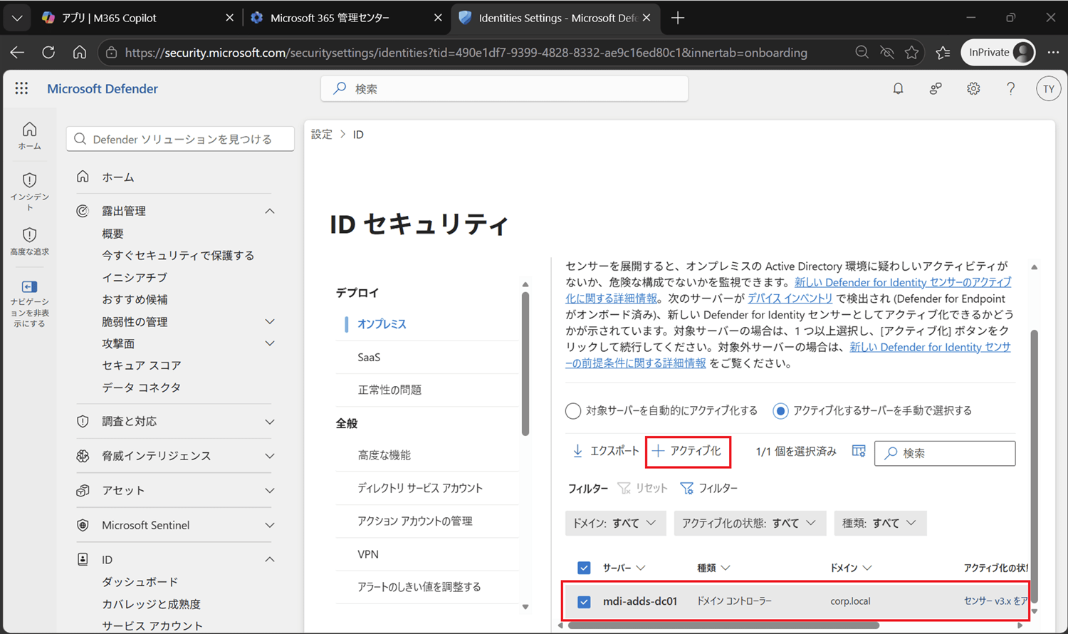Expand the 攻撃面 item
Viewport: 1068px width, 634px height.
pos(270,343)
